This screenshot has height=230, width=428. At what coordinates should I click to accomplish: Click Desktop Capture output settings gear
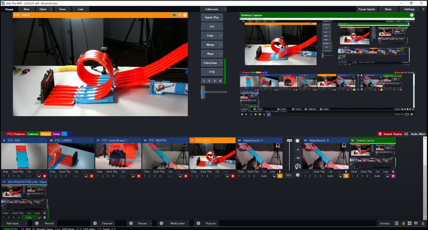point(412,15)
